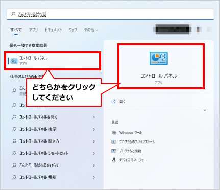Viewport: 220px width, 190px height.
Task: Select suggestion コントロールパネル 開き方
Action: 39,141
